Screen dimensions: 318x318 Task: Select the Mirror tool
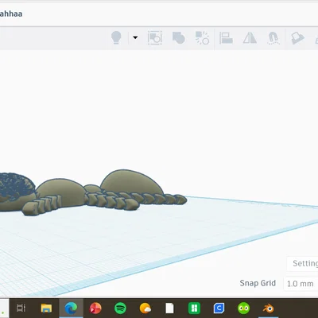point(250,37)
